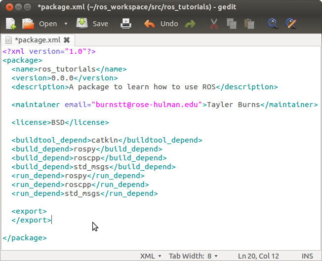Click the run_depend rospy line
The width and height of the screenshot is (322, 261).
[x=78, y=176]
